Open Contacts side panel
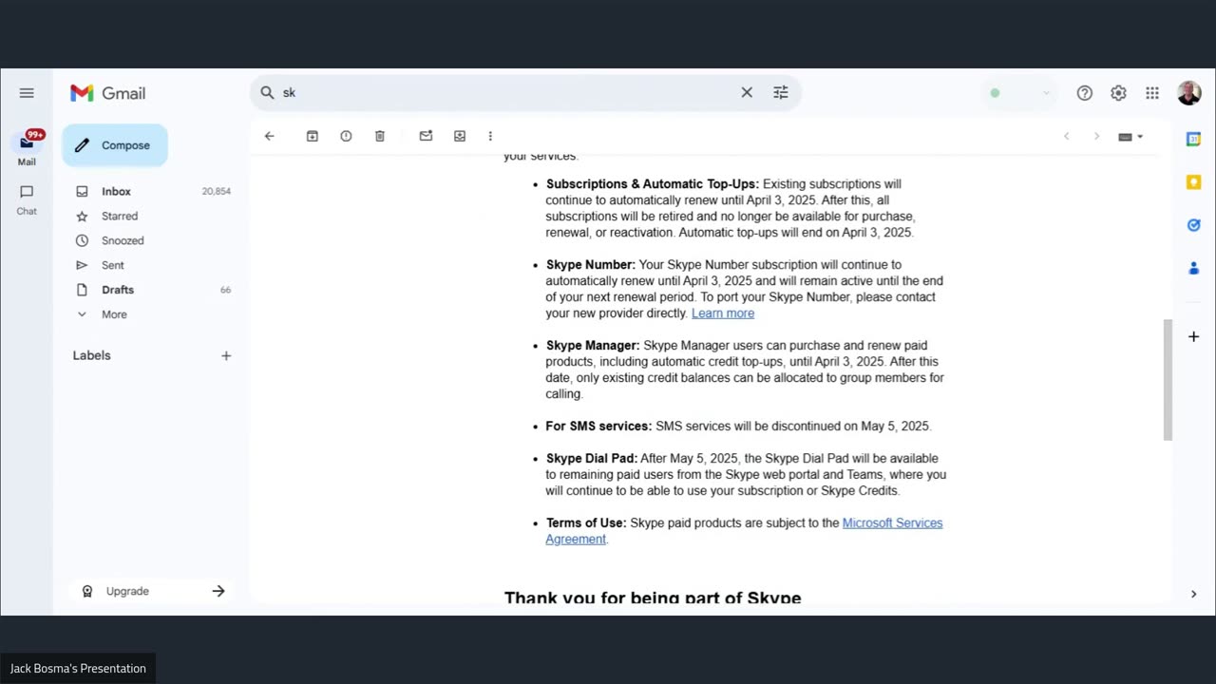The height and width of the screenshot is (684, 1216). [1193, 268]
